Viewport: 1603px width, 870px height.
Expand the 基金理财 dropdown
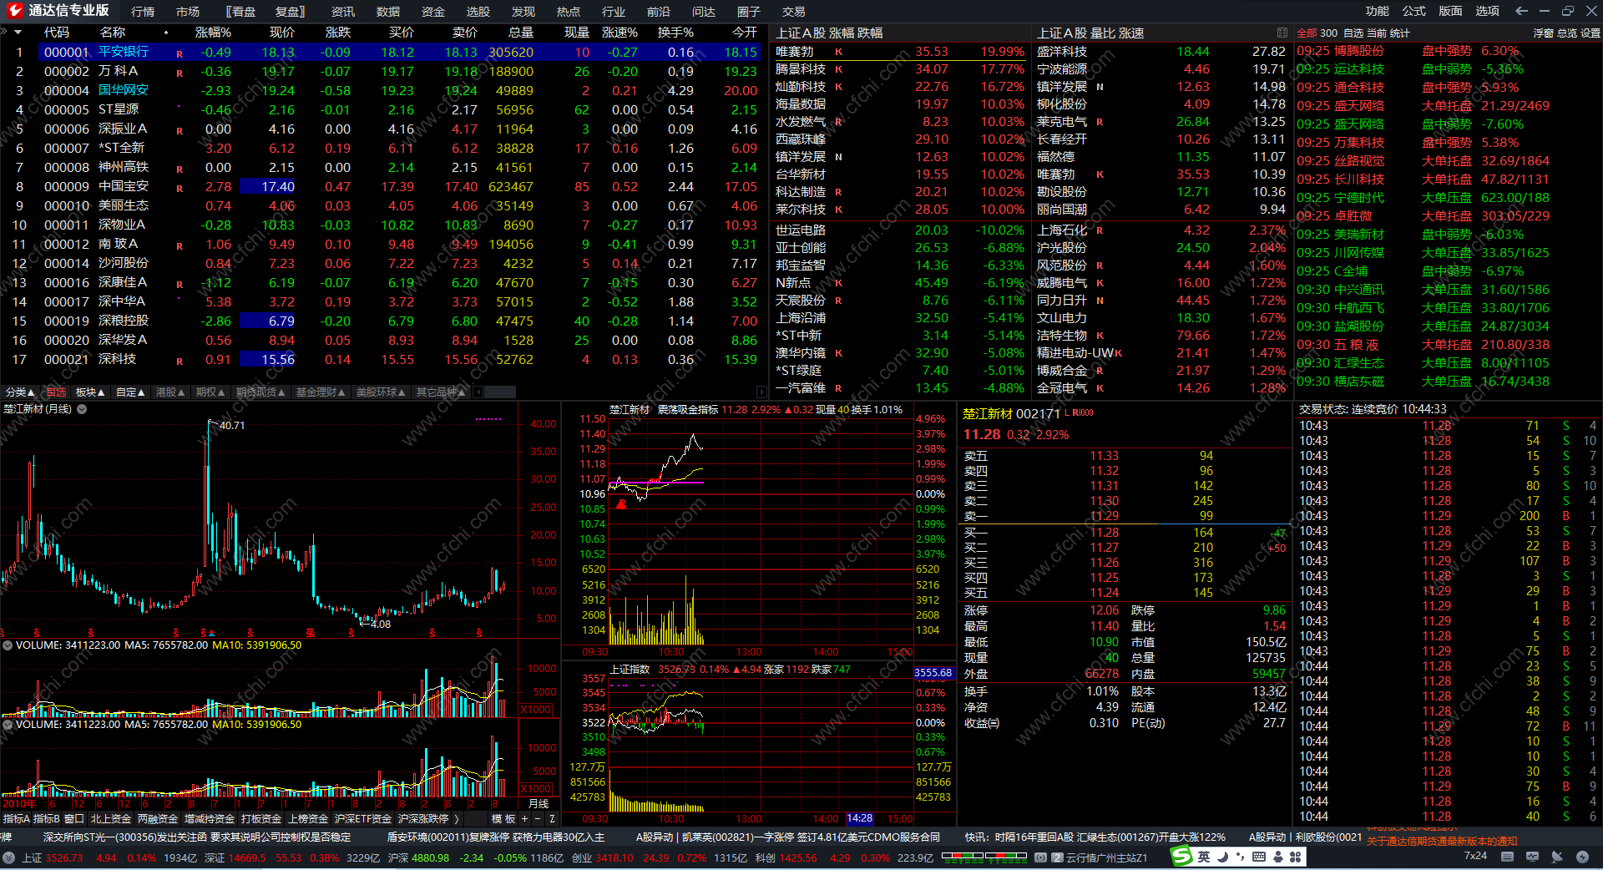pos(321,392)
